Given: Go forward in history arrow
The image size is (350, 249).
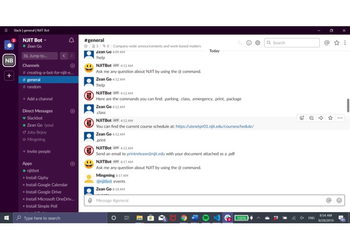Looking at the screenshot, I should pos(72,56).
